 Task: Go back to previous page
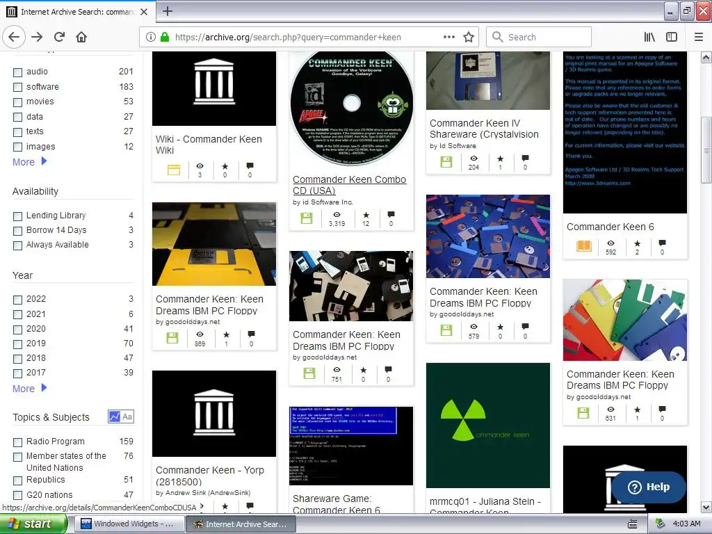click(x=14, y=37)
